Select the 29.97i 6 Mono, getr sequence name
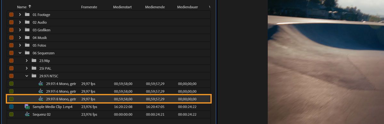Image resolution: width=384 pixels, height=124 pixels. point(61,91)
